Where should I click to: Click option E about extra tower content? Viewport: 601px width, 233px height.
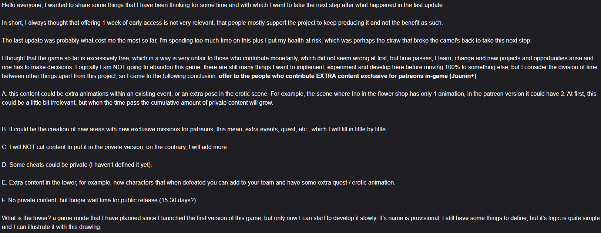click(198, 183)
